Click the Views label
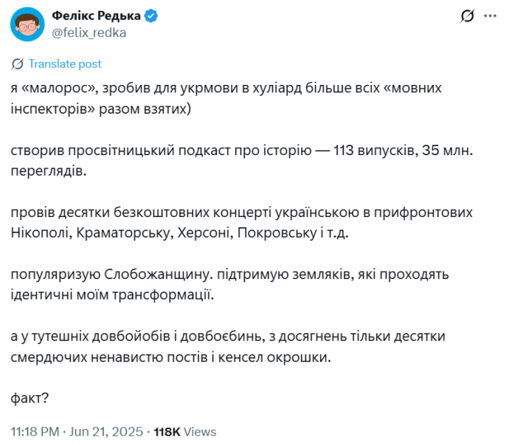This screenshot has width=509, height=443. [203, 431]
